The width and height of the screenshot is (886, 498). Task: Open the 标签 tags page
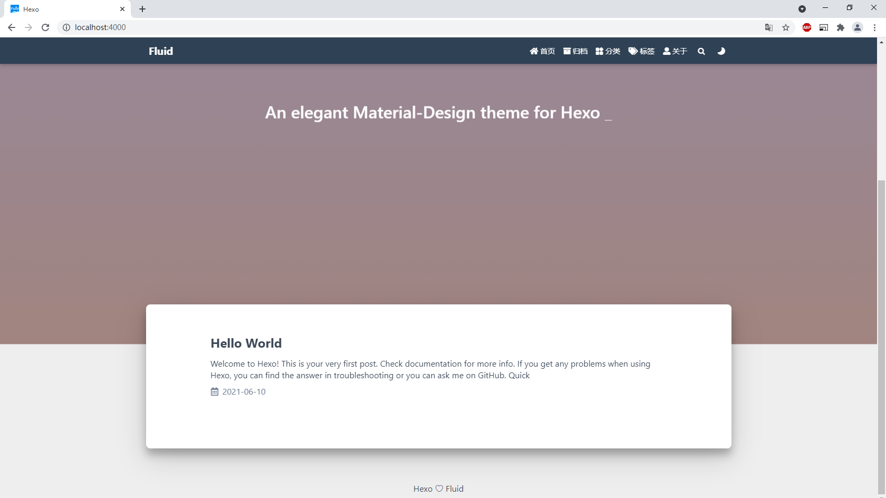pyautogui.click(x=641, y=51)
